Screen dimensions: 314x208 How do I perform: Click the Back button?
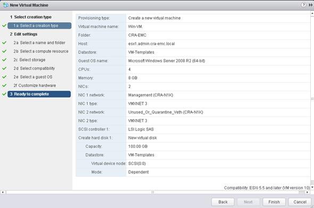pyautogui.click(x=222, y=202)
